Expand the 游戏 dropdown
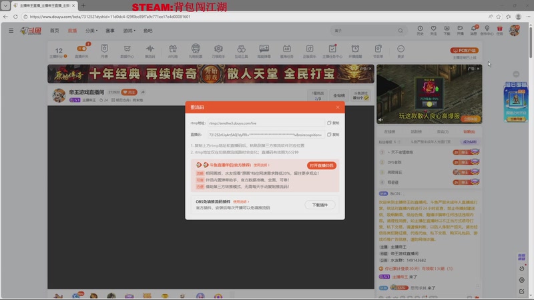Image resolution: width=534 pixels, height=300 pixels. coord(129,31)
